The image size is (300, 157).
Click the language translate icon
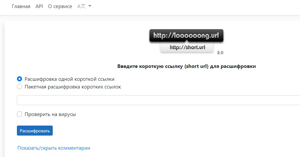click(81, 6)
